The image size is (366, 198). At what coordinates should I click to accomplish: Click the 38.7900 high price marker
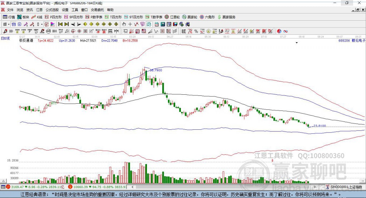(x=155, y=70)
